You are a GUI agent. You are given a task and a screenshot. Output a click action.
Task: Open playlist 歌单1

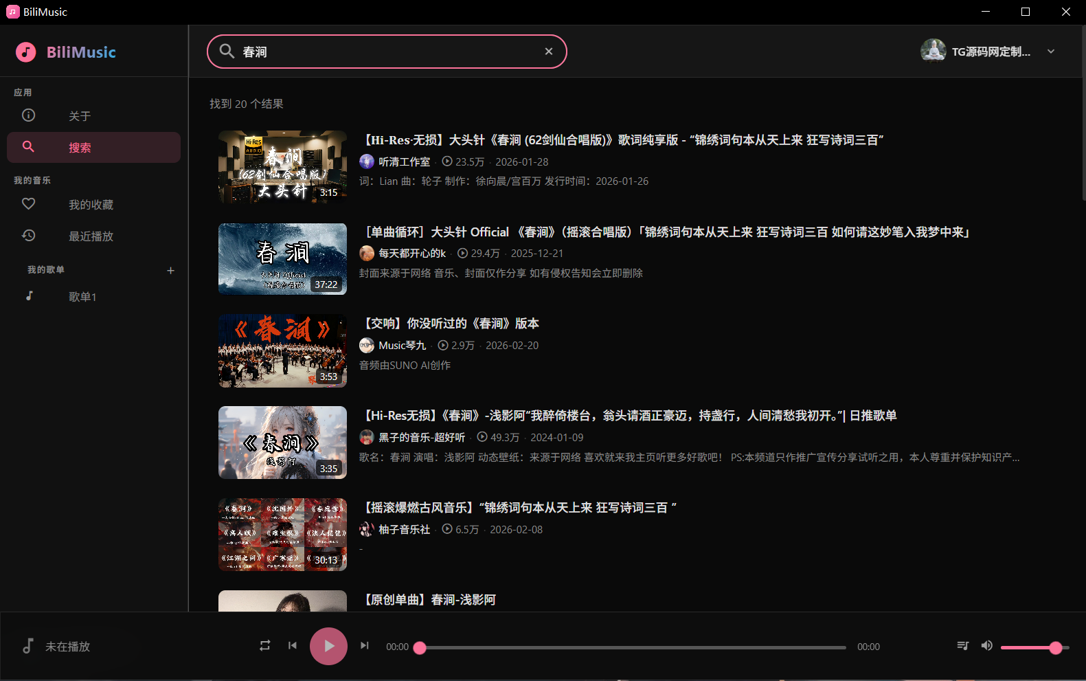(x=82, y=297)
